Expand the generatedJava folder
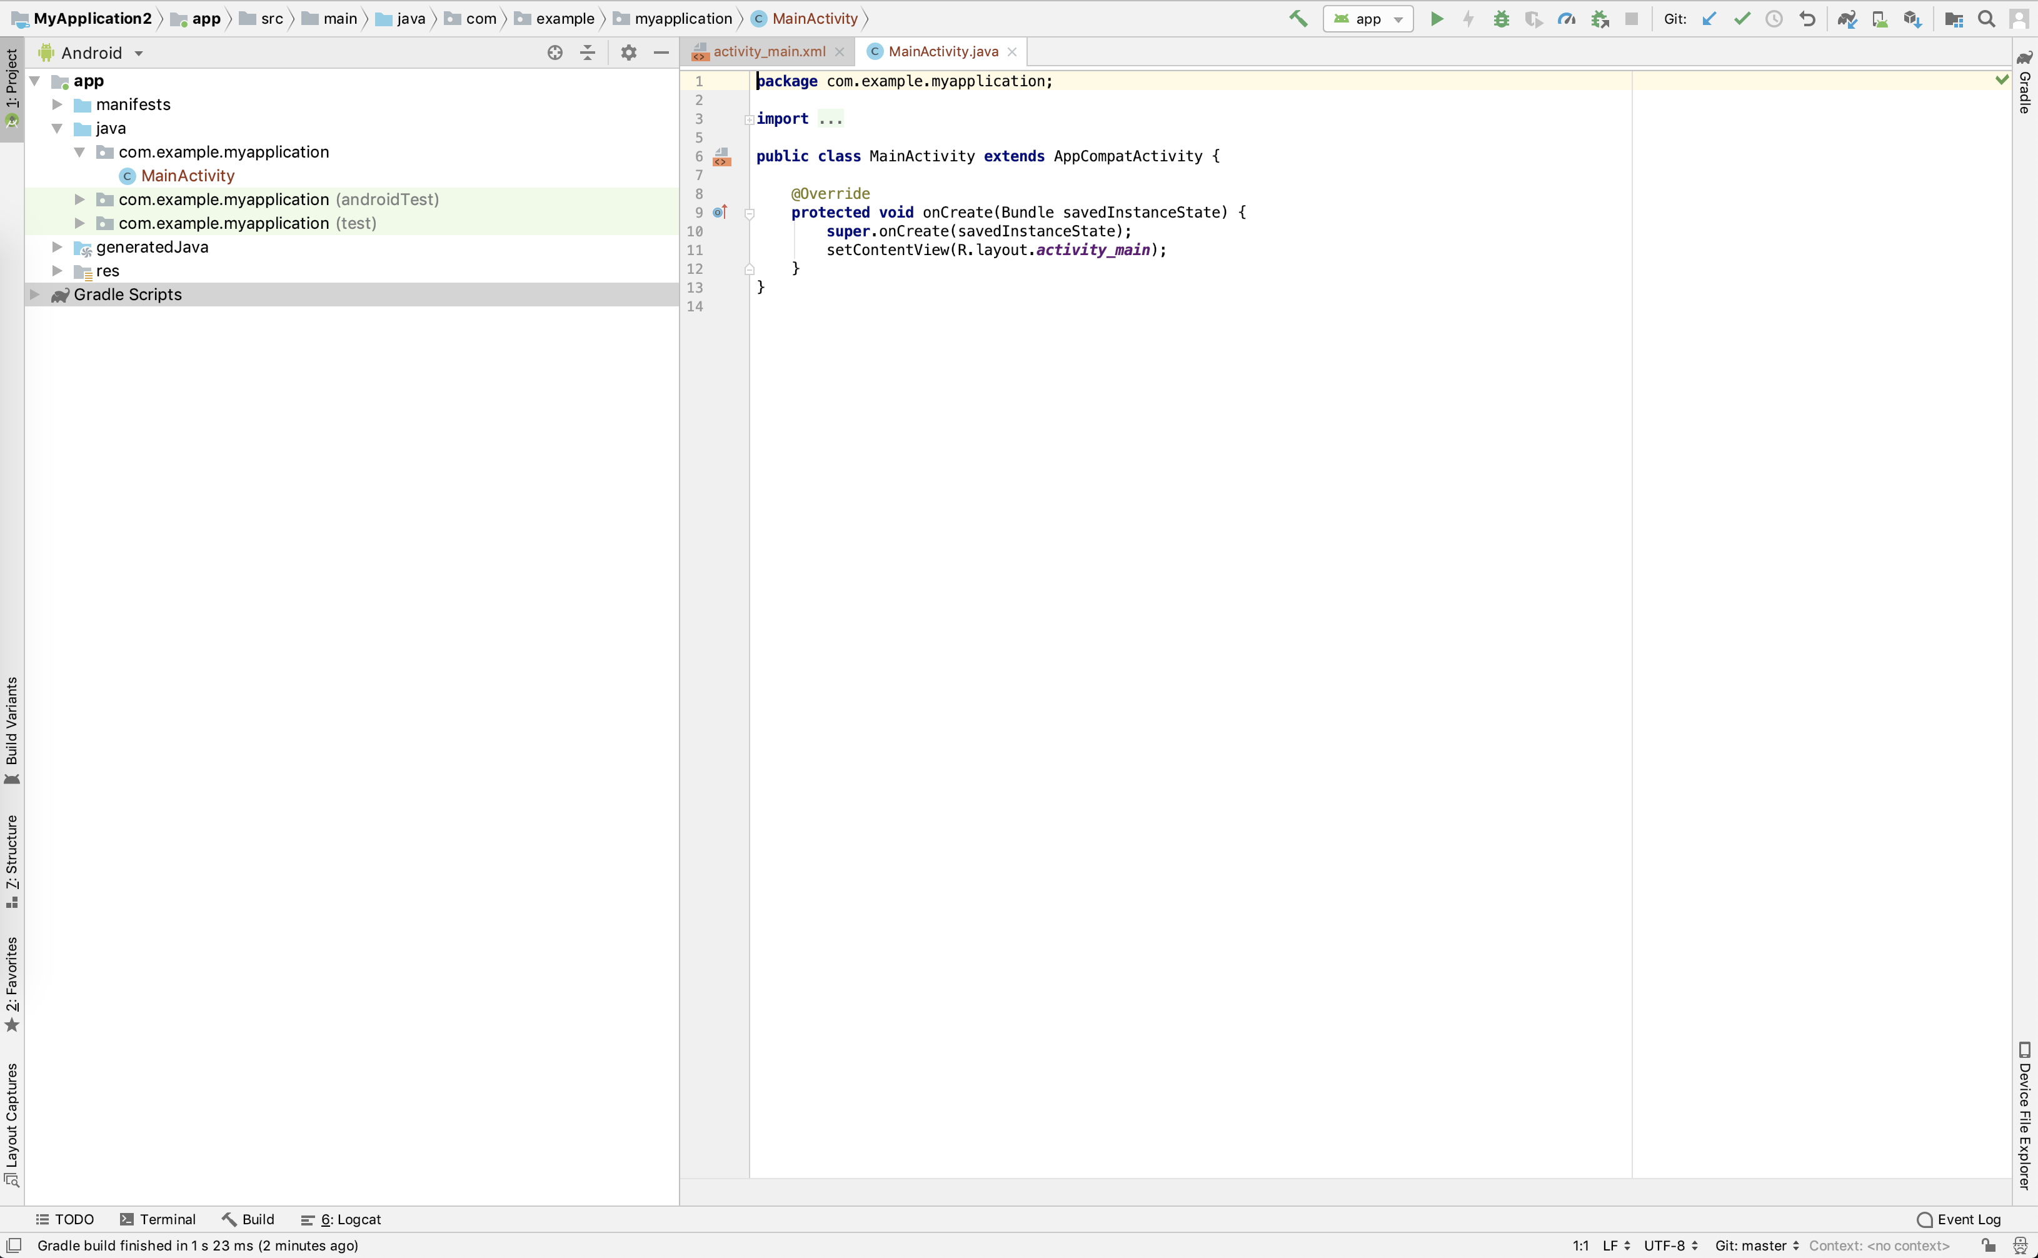 [x=58, y=247]
